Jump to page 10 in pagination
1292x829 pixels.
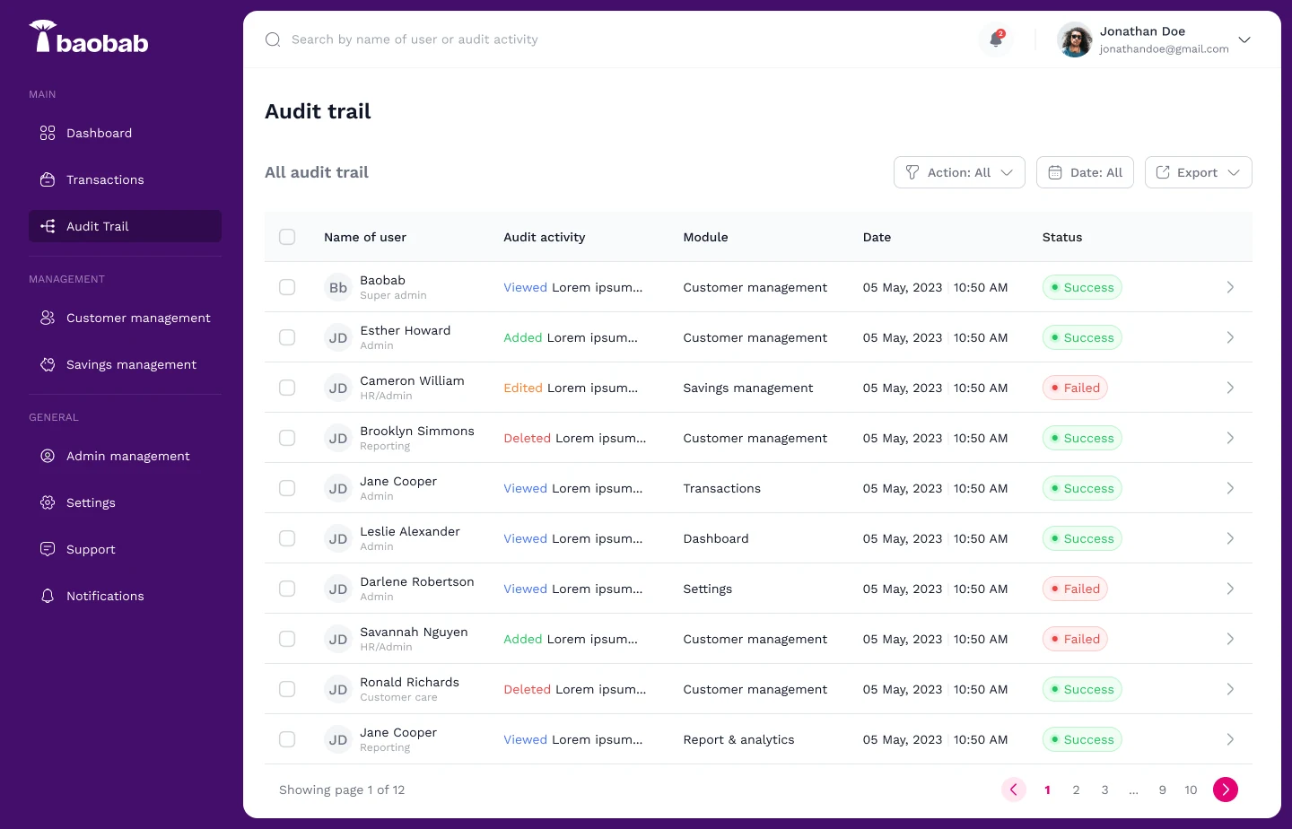1191,790
